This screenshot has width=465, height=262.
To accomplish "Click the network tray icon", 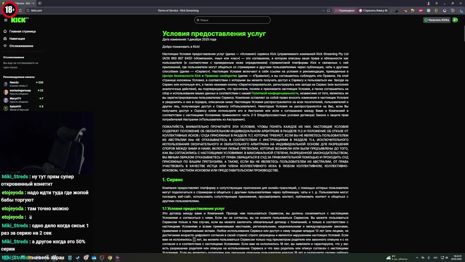I will point(442,258).
